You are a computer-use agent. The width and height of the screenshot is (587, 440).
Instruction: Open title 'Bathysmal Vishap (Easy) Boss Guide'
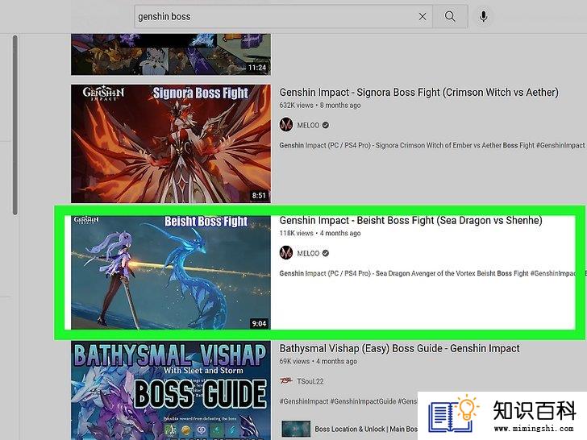pos(399,348)
